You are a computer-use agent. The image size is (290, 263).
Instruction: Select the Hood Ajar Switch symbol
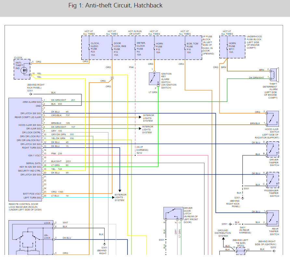tap(273, 119)
